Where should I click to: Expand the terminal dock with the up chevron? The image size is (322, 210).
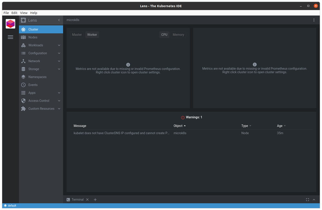click(x=314, y=200)
